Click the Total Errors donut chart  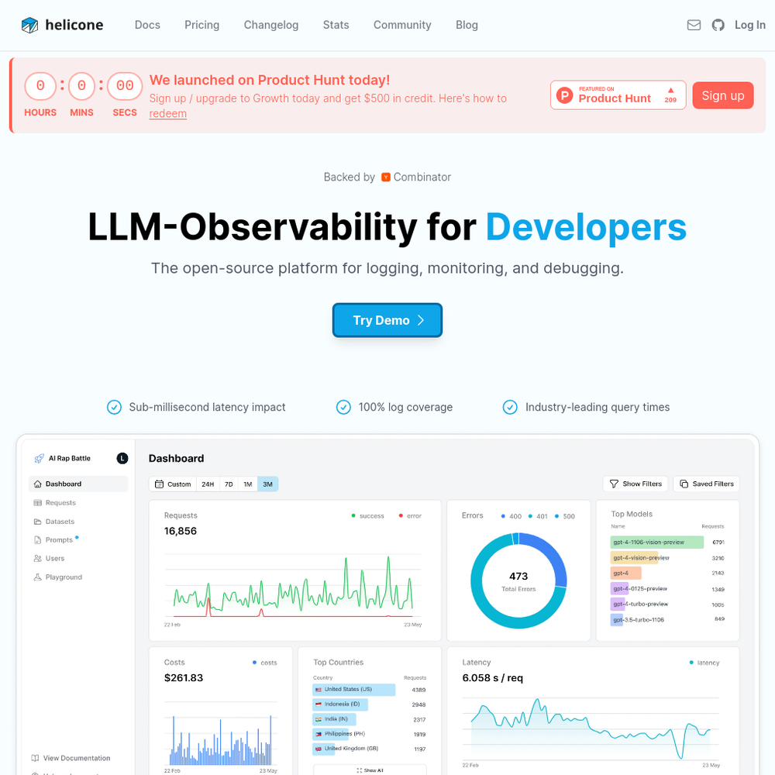point(518,580)
